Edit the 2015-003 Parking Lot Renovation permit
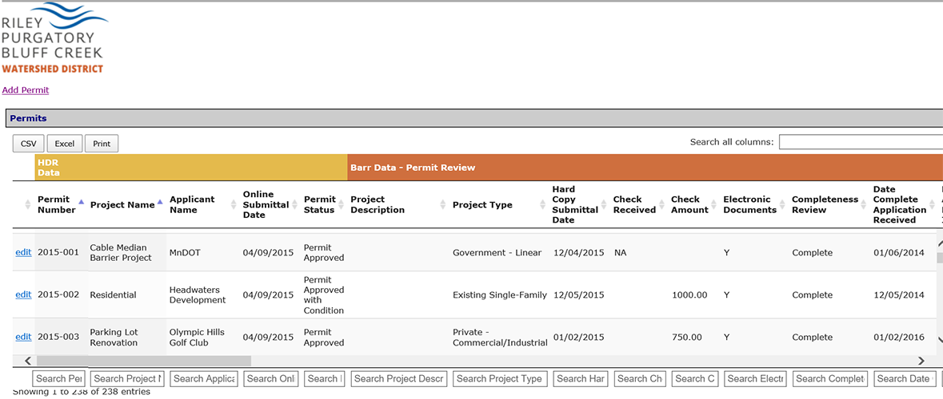The height and width of the screenshot is (399, 943). tap(23, 337)
